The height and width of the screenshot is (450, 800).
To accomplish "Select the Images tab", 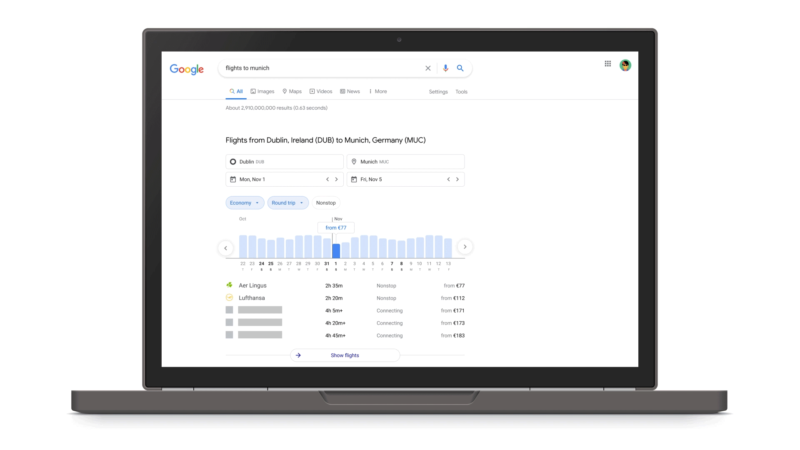I will 262,91.
